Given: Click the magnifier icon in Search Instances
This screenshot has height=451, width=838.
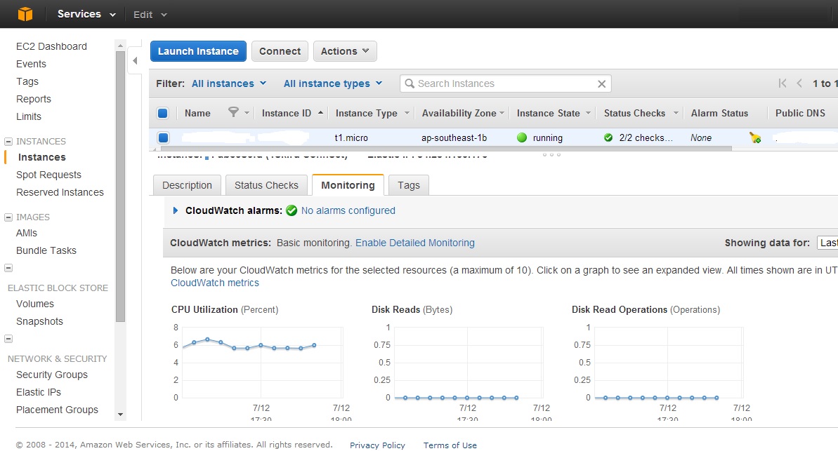Looking at the screenshot, I should [x=410, y=83].
